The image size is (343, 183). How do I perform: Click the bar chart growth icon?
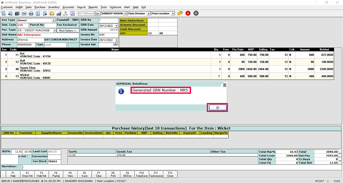click(x=59, y=13)
